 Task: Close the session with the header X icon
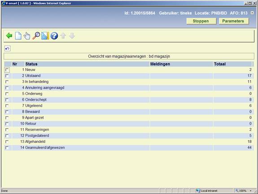pyautogui.click(x=252, y=13)
